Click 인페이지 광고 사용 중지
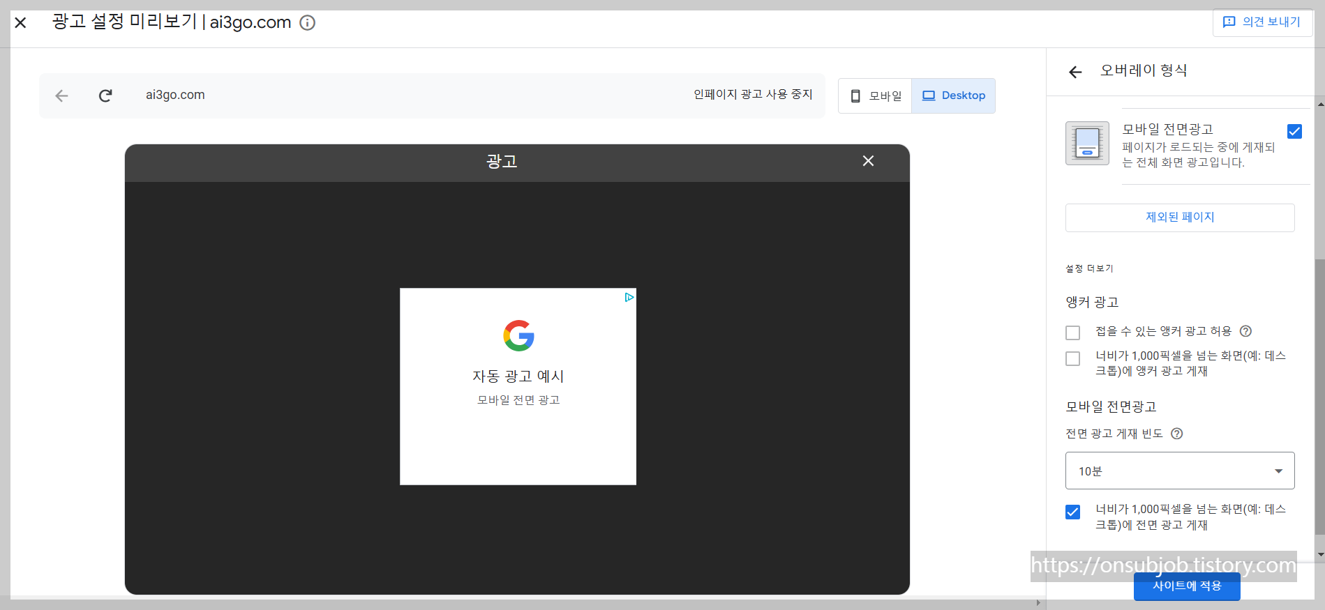The image size is (1325, 610). click(x=753, y=94)
